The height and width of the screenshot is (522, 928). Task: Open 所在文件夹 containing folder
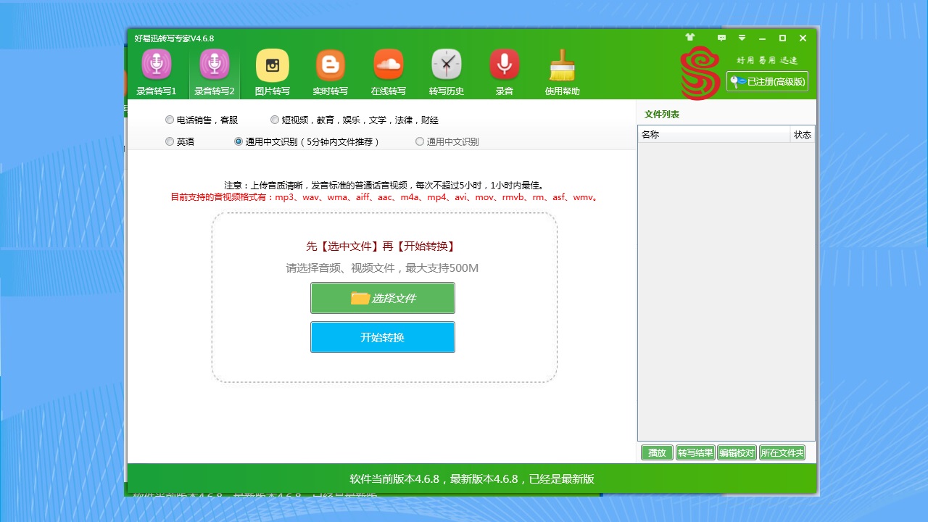click(782, 452)
